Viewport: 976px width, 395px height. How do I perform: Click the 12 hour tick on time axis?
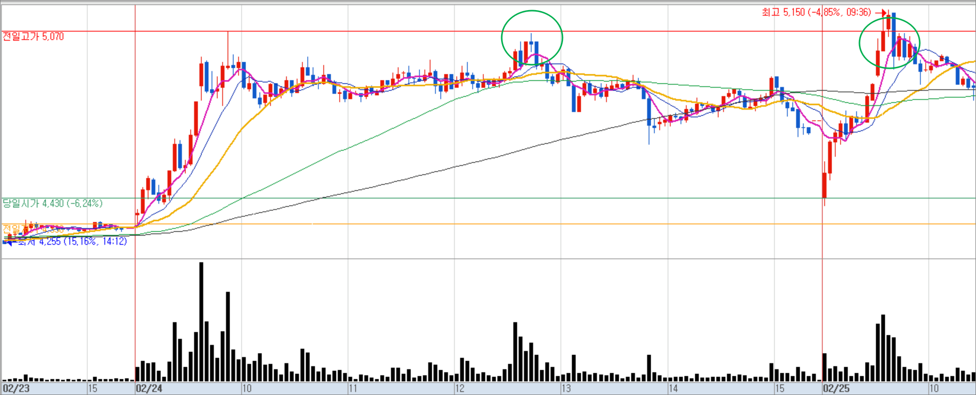tap(460, 388)
